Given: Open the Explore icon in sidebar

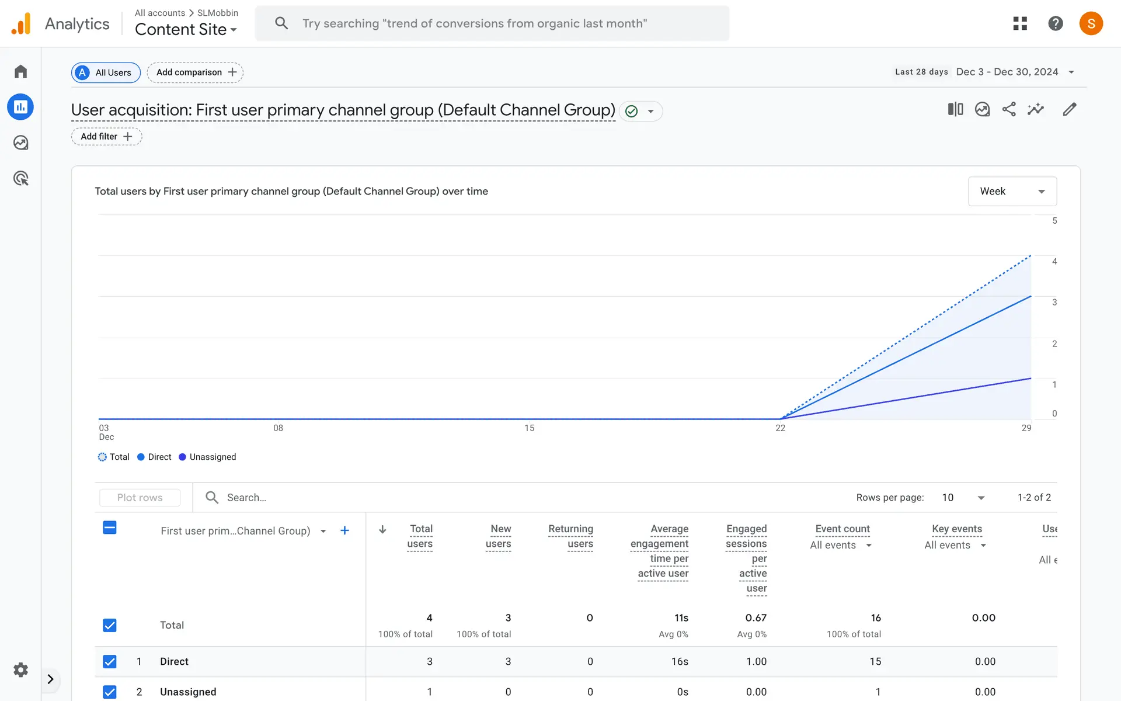Looking at the screenshot, I should 20,143.
